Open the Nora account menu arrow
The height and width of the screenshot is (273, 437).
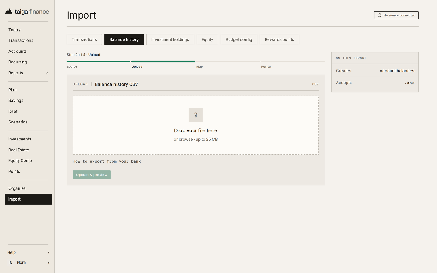pos(49,263)
